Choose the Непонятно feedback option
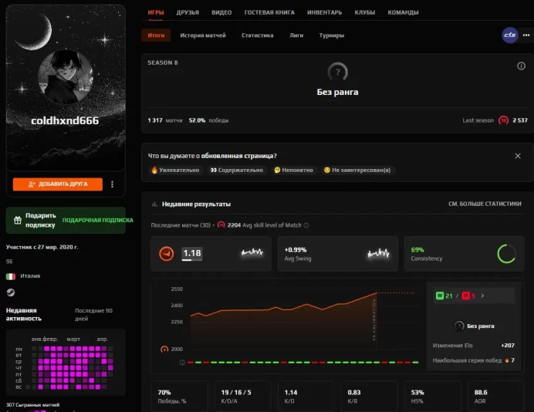This screenshot has height=412, width=534. 293,170
